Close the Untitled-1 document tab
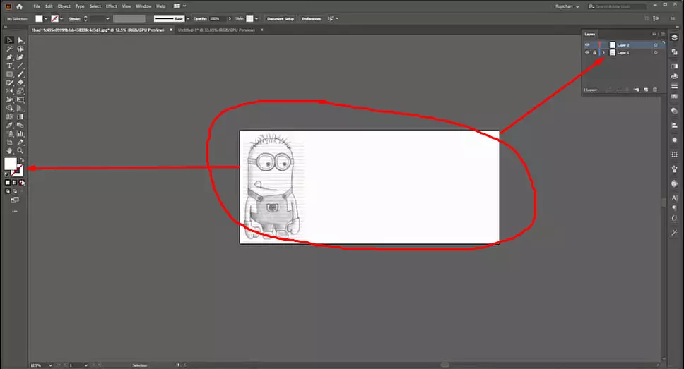The width and height of the screenshot is (684, 369). tap(261, 30)
